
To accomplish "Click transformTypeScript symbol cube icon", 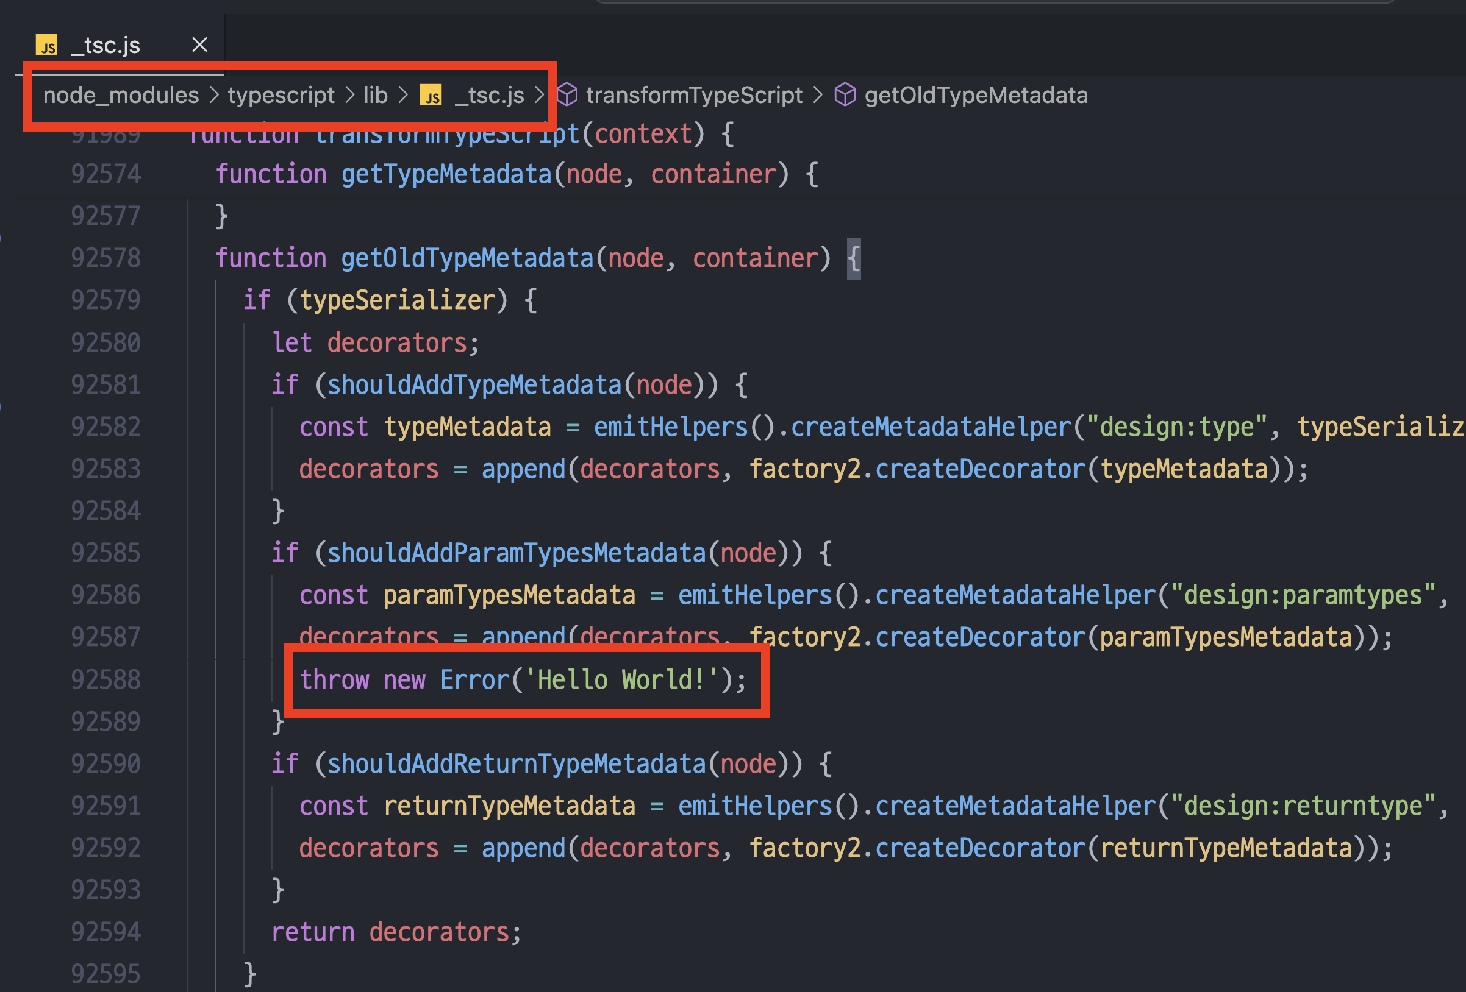I will pyautogui.click(x=567, y=95).
